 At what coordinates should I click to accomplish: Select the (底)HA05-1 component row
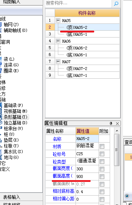tap(87, 34)
